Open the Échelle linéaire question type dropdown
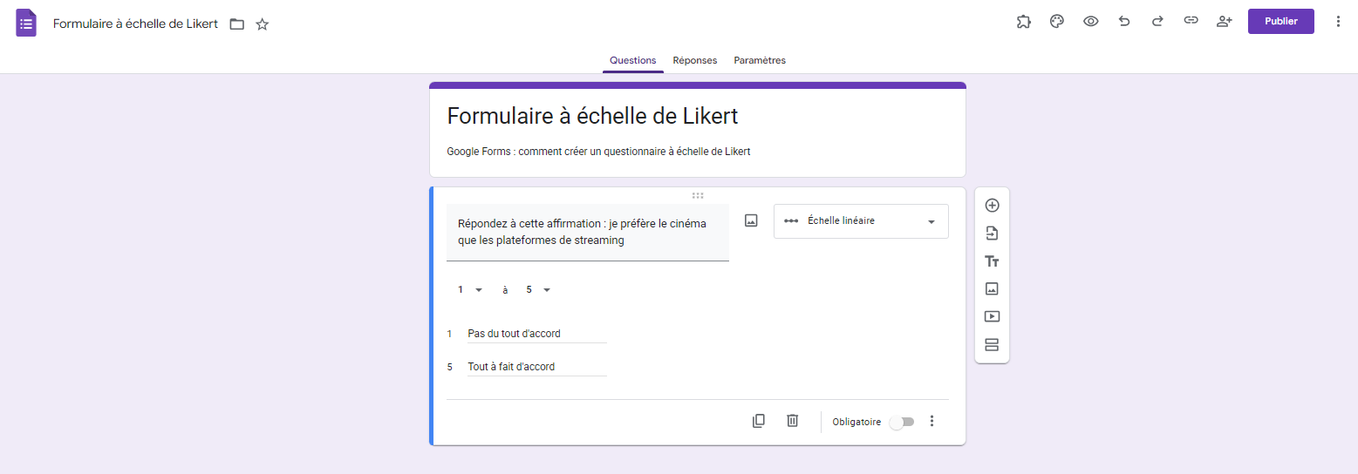This screenshot has height=474, width=1358. pos(861,221)
